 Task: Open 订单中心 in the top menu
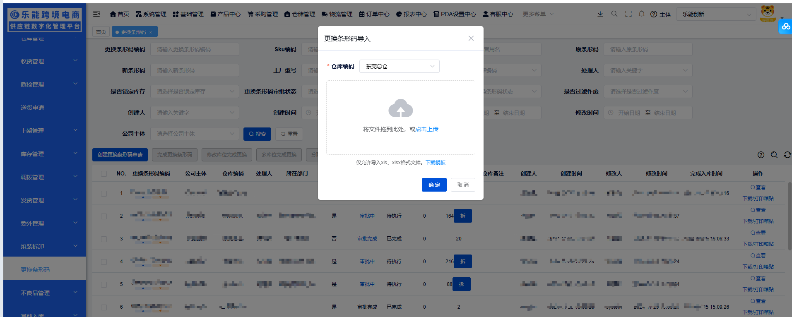(374, 14)
